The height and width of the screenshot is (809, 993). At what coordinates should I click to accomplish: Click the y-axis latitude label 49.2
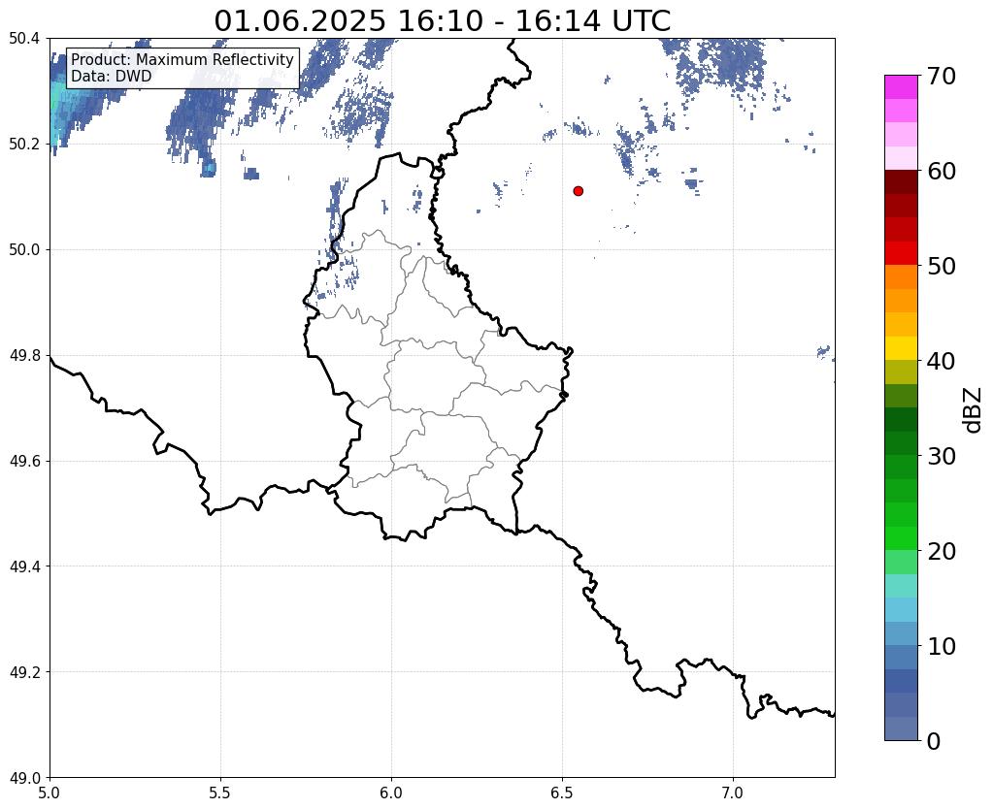point(24,672)
